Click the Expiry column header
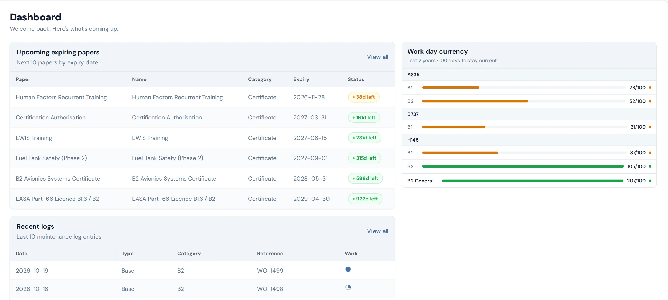Image resolution: width=668 pixels, height=300 pixels. pos(301,79)
